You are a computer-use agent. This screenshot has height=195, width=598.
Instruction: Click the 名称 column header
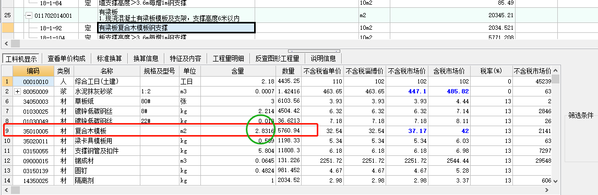coord(107,71)
